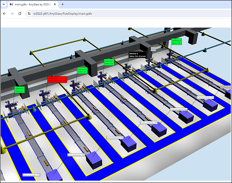The image size is (232, 183).
Task: Click the Boxes processed 826 label
Action: point(178,109)
